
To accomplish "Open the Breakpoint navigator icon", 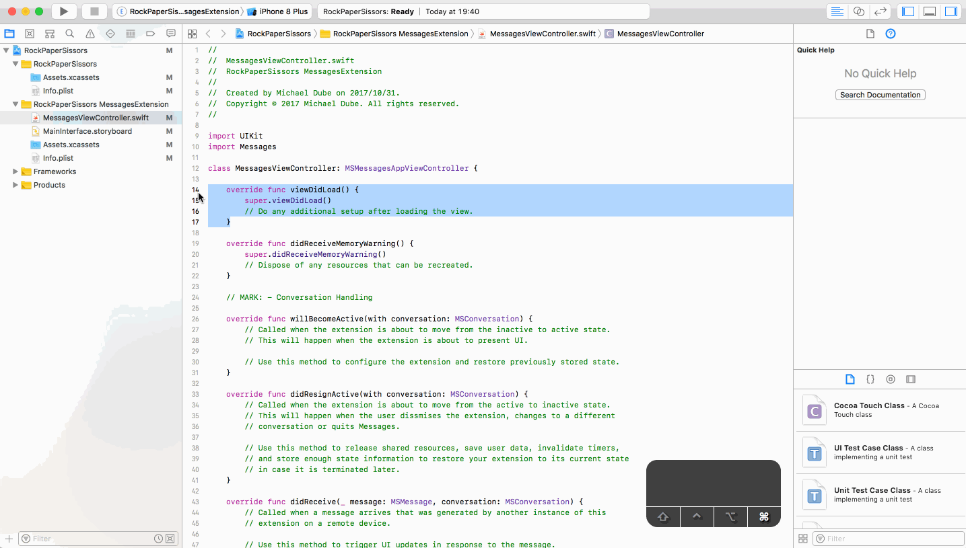I will 151,34.
